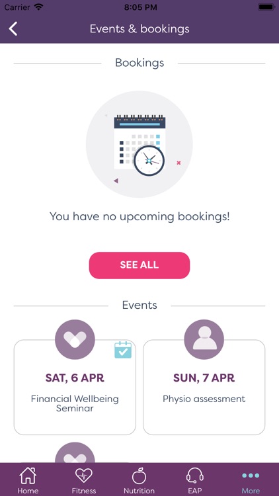Screen dimensions: 279x496
Task: Open the Physio assessment event card
Action: coord(204,387)
